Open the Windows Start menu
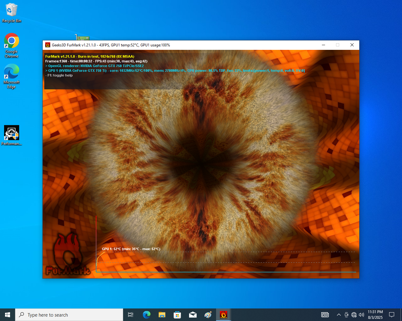The height and width of the screenshot is (321, 402). coord(8,315)
